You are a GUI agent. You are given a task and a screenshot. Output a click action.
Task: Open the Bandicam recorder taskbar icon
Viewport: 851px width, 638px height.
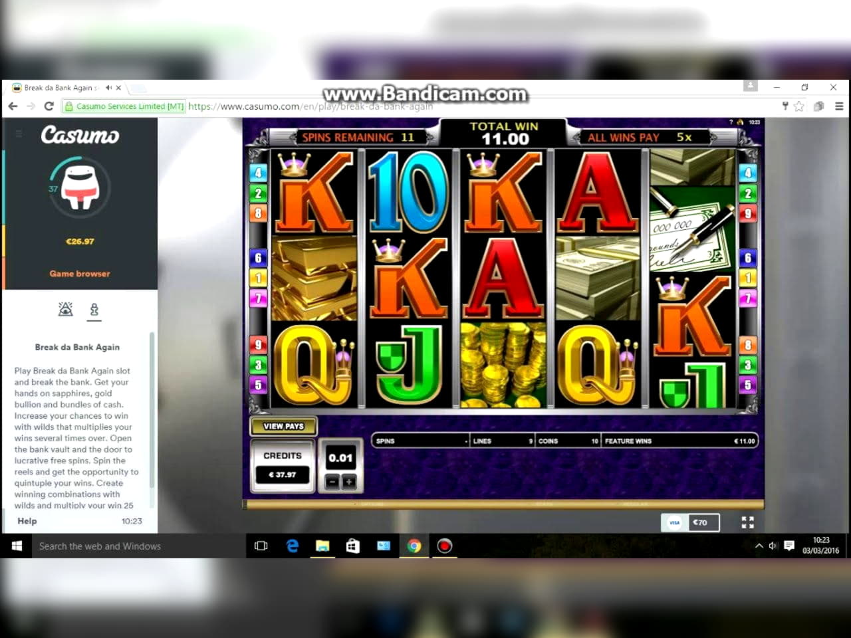(445, 546)
